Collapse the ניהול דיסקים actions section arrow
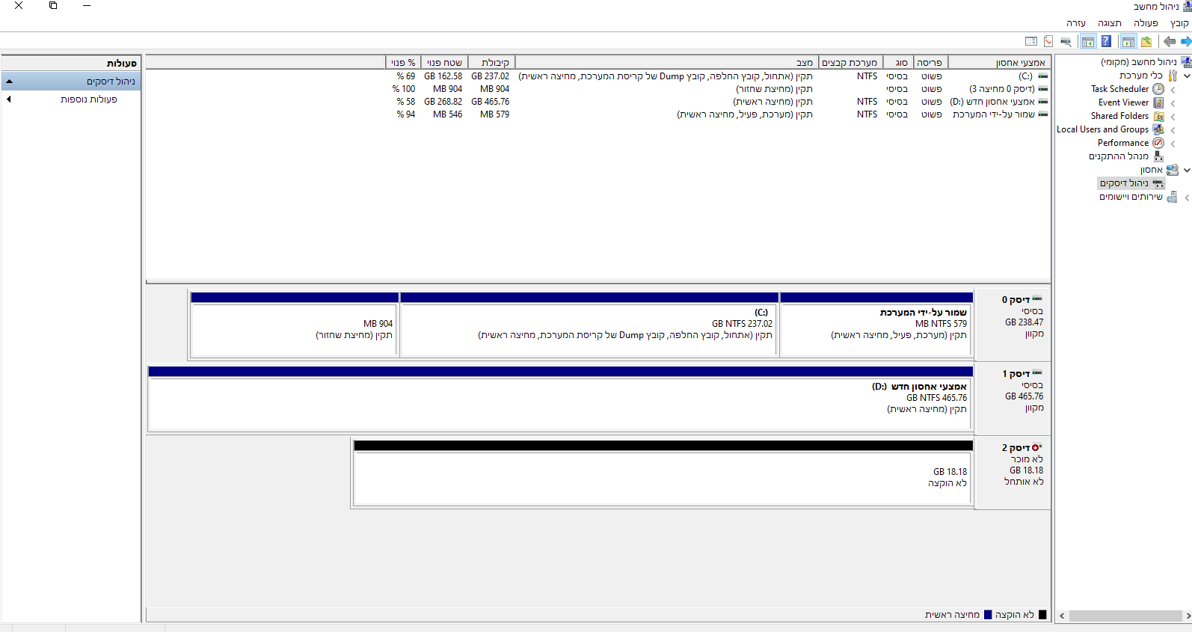Screen dimensions: 1192x632 9,81
